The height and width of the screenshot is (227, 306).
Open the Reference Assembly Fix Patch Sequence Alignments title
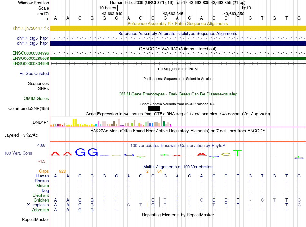[x=178, y=23]
